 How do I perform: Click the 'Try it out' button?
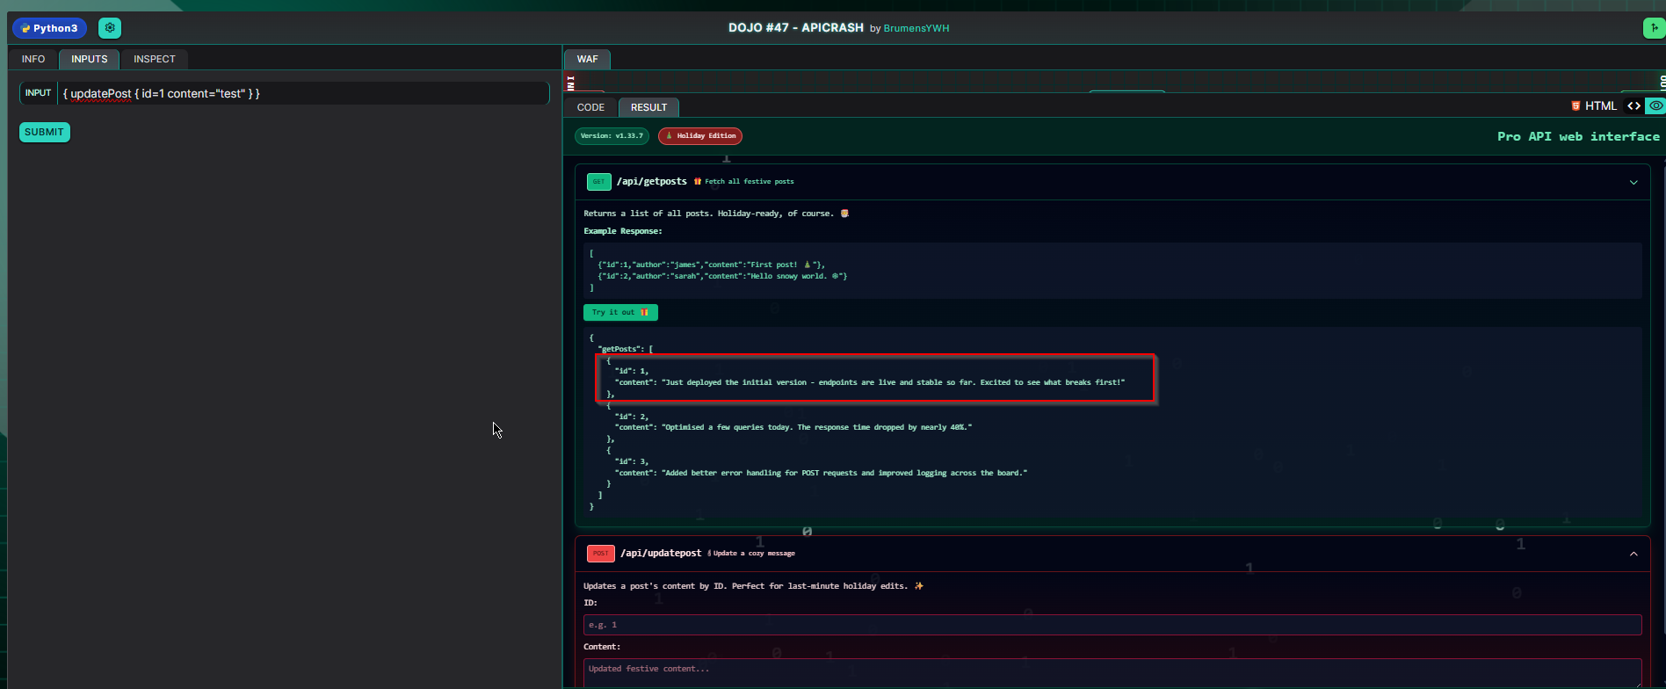coord(620,313)
